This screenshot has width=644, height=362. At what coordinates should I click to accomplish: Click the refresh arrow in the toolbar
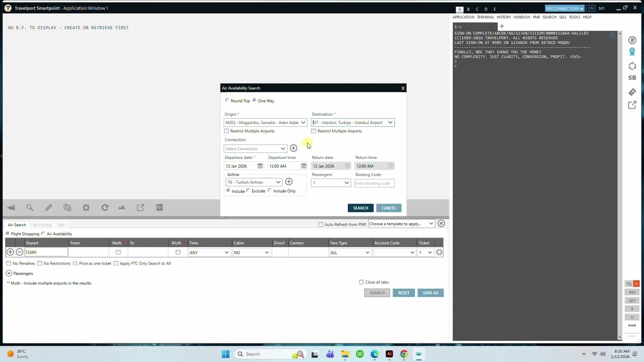coord(105,207)
